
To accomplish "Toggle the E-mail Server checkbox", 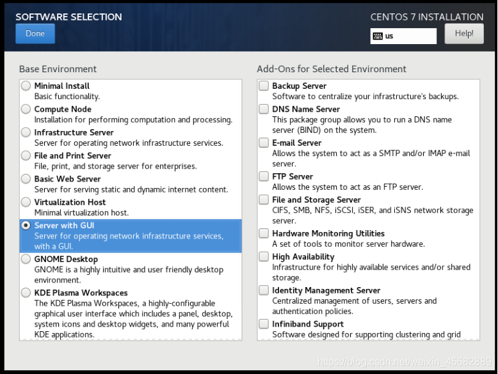I will pos(264,143).
